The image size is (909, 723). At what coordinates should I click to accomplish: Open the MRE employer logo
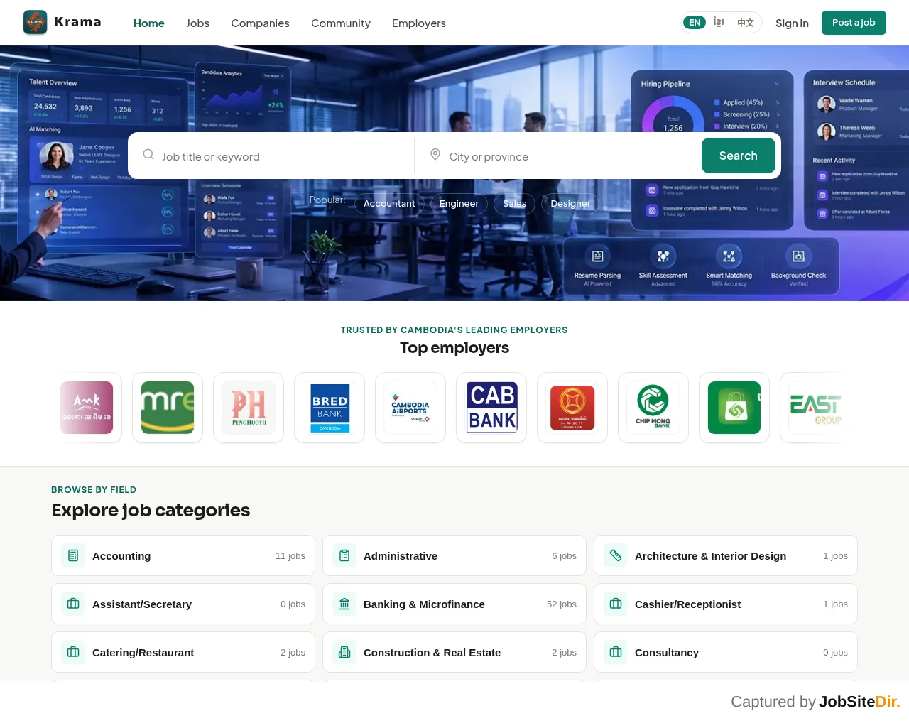tap(168, 408)
